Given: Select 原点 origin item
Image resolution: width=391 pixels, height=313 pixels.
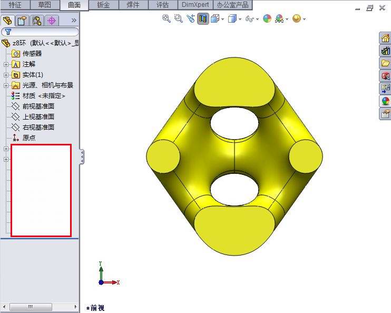Looking at the screenshot, I should pos(29,138).
